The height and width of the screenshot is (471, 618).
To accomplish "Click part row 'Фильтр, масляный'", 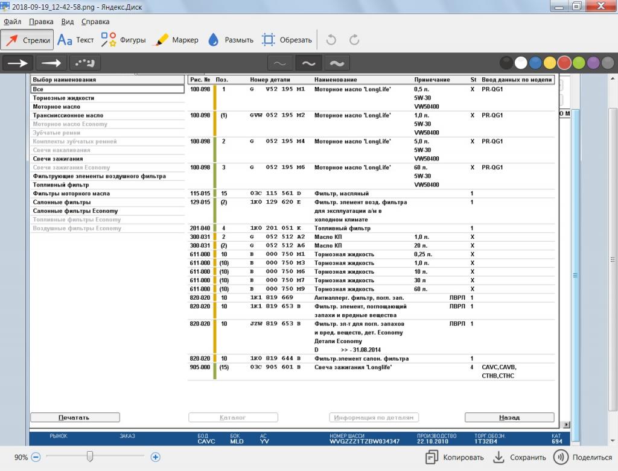I will click(x=371, y=194).
